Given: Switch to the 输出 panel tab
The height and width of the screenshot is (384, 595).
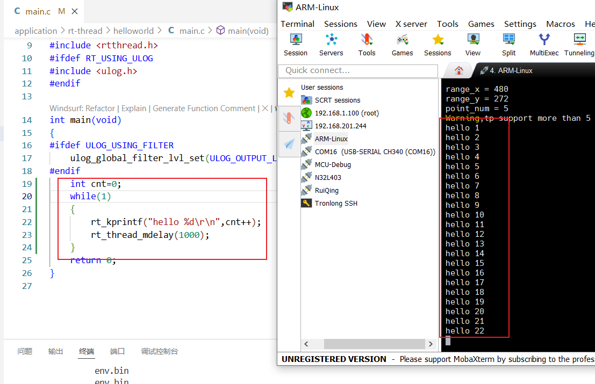Looking at the screenshot, I should [x=55, y=351].
